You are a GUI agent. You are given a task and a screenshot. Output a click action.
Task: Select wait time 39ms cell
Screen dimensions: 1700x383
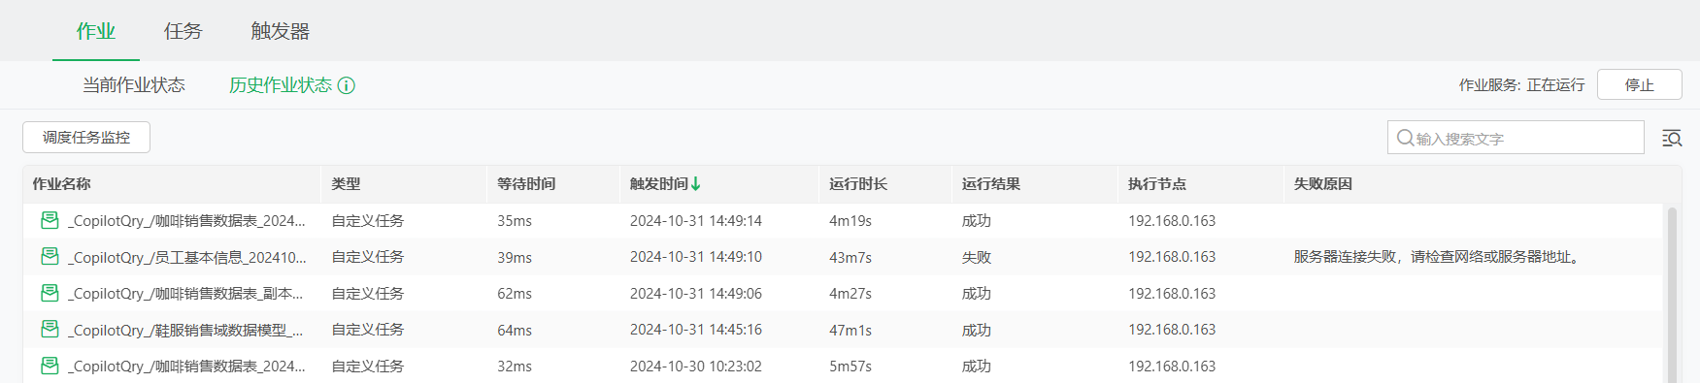coord(515,257)
